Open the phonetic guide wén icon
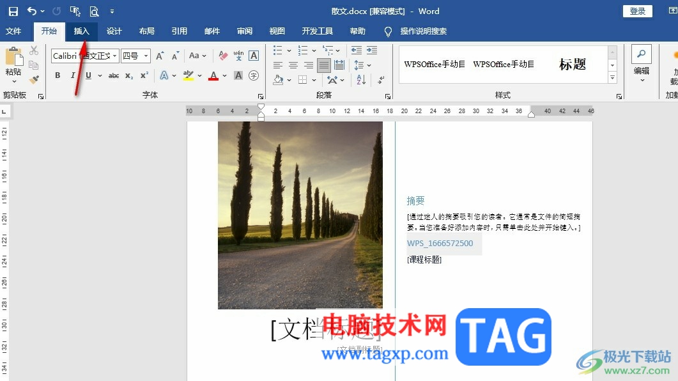The height and width of the screenshot is (381, 678). coord(238,56)
